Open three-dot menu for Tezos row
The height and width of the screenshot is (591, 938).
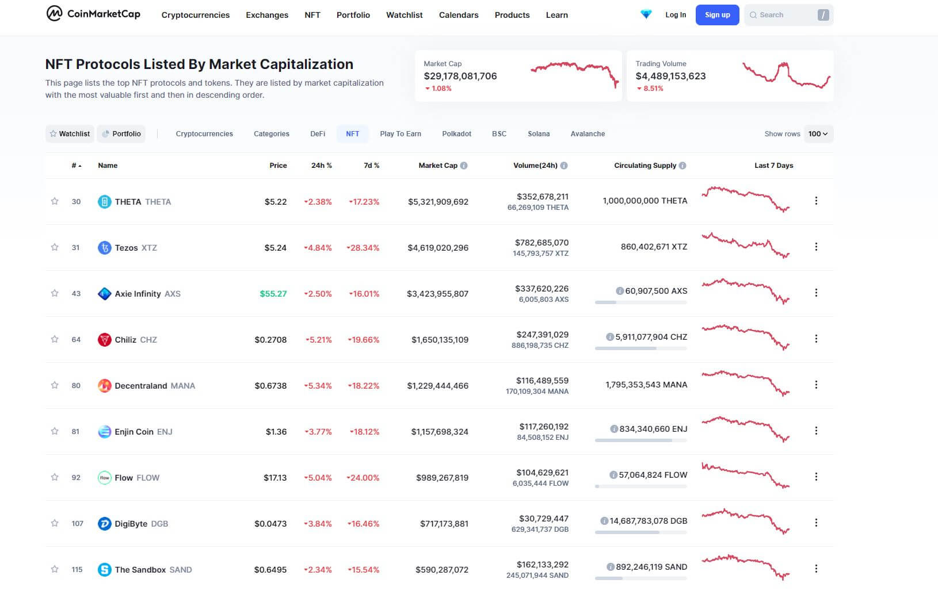(816, 247)
